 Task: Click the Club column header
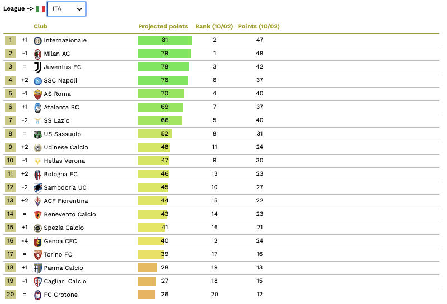point(40,26)
